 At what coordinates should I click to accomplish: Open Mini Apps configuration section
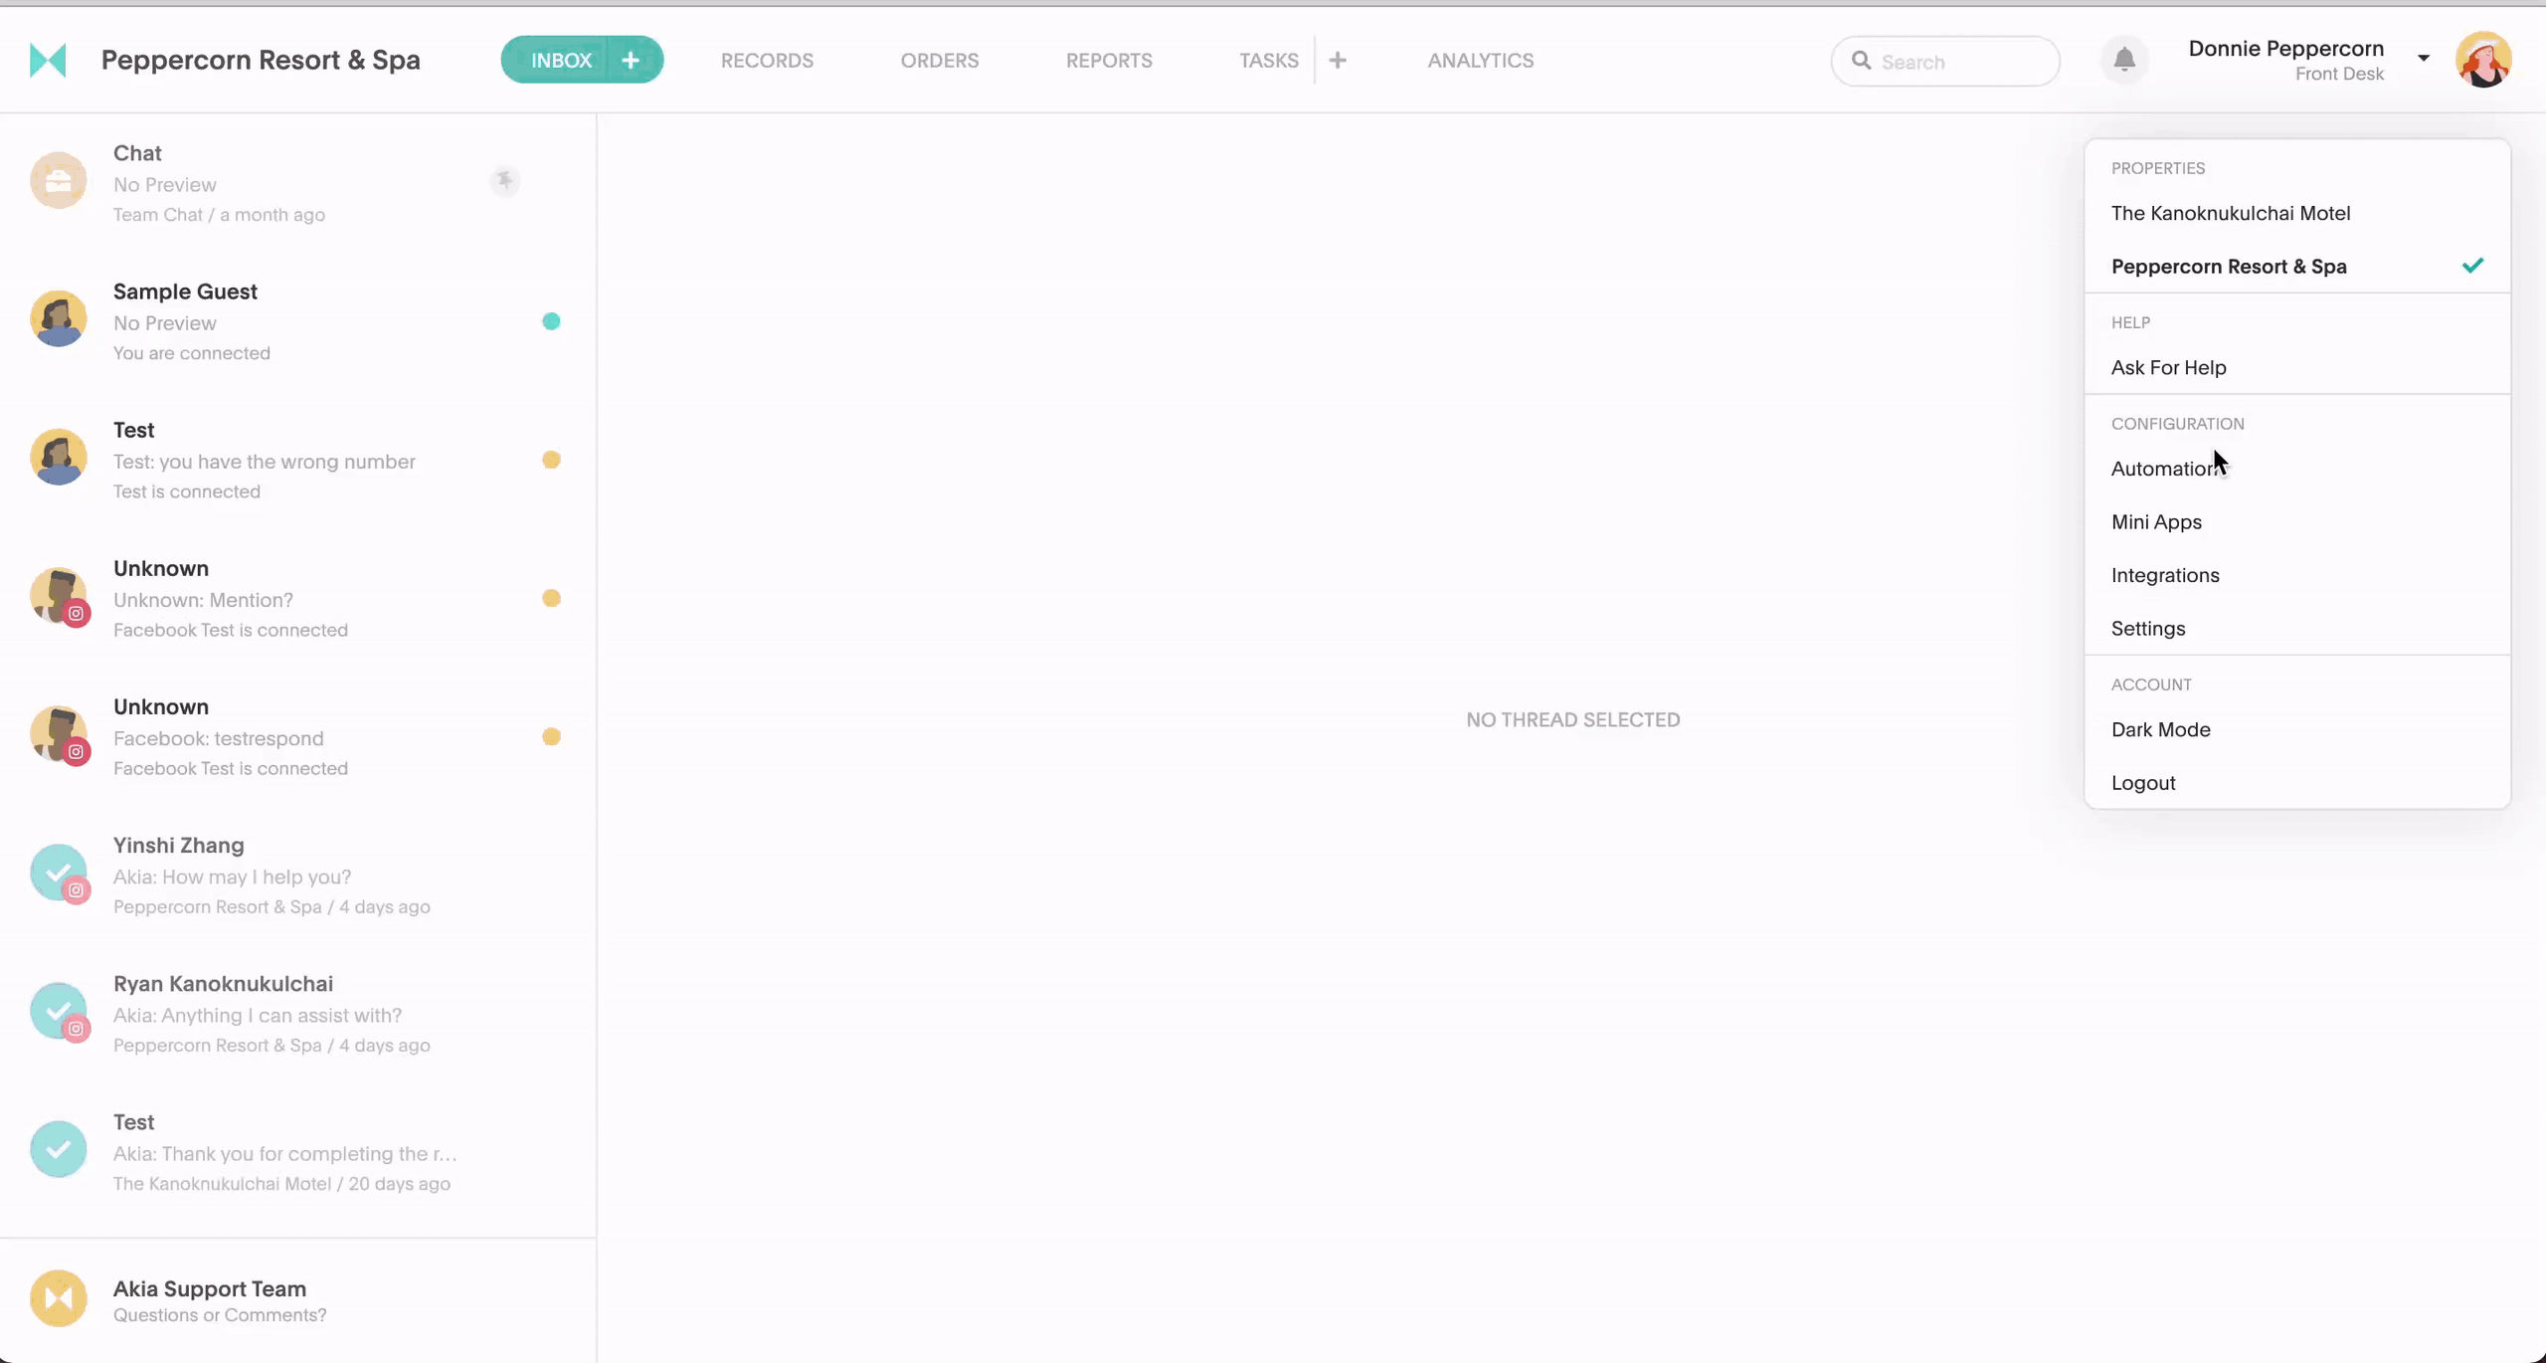pyautogui.click(x=2157, y=520)
